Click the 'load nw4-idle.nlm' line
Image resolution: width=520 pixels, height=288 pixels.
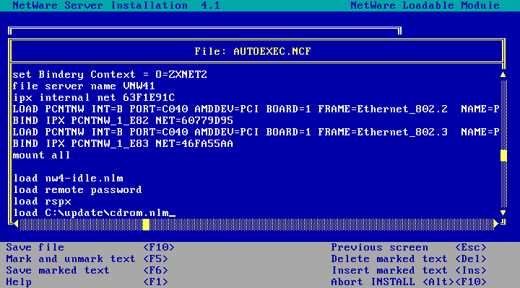pos(68,179)
